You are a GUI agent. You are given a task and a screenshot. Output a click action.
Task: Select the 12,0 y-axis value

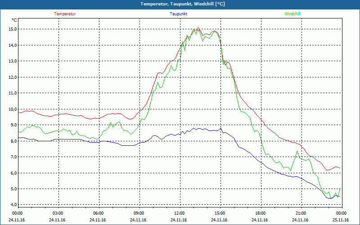point(13,77)
